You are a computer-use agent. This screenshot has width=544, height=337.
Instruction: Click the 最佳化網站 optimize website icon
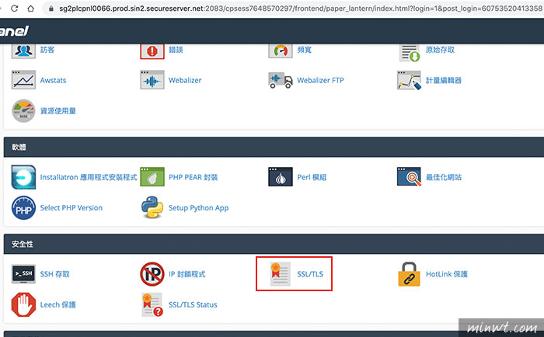[409, 177]
